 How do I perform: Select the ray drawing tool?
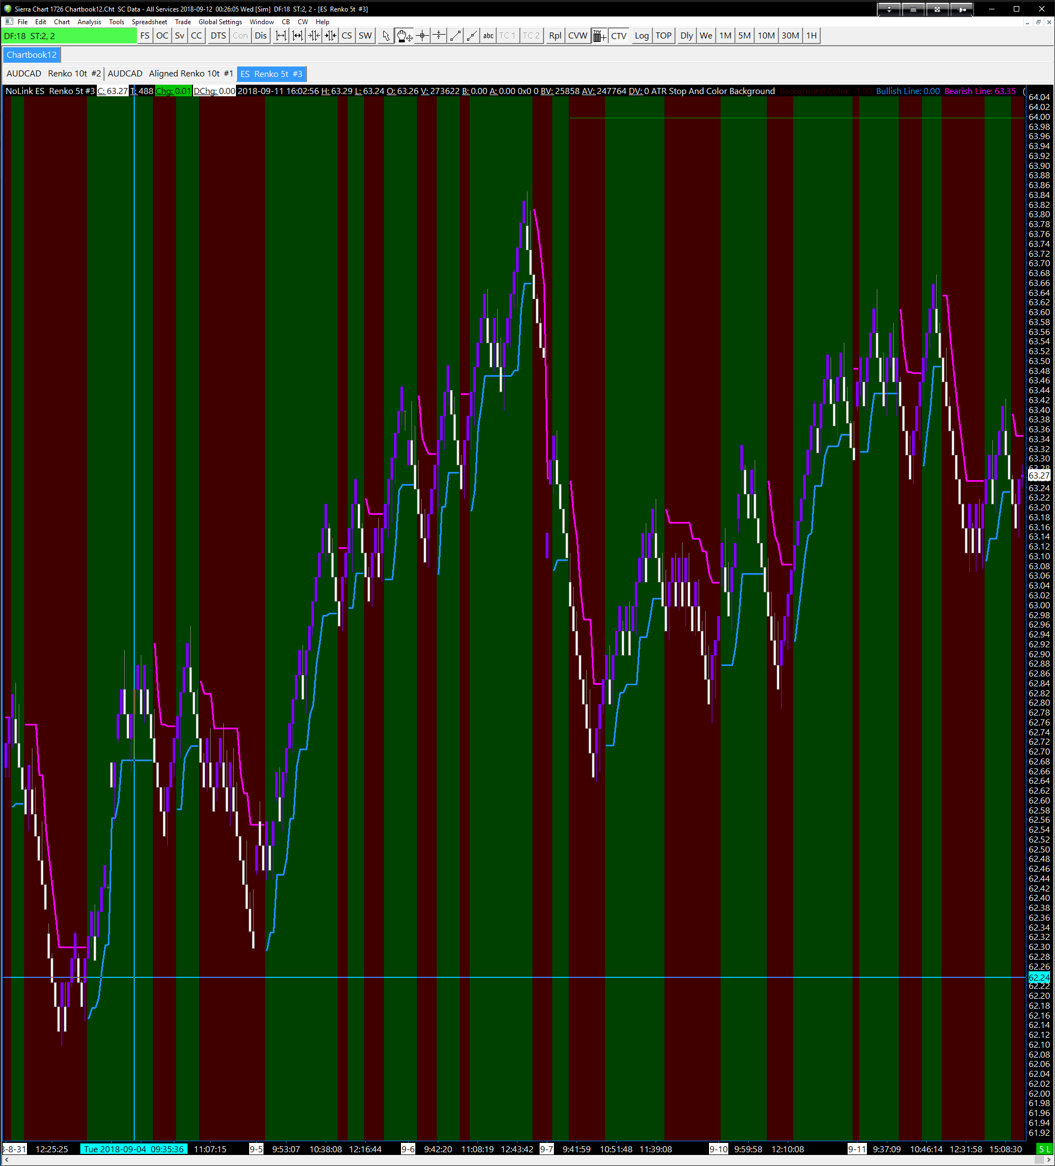click(472, 36)
